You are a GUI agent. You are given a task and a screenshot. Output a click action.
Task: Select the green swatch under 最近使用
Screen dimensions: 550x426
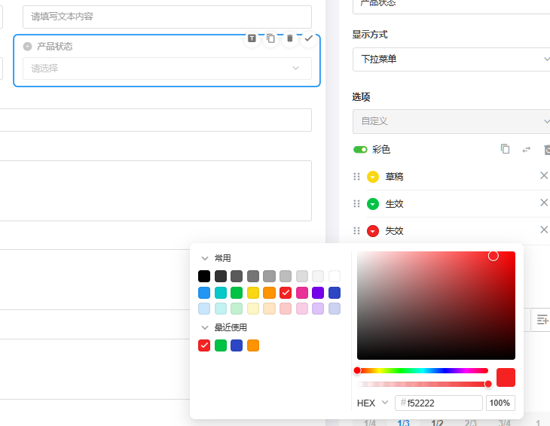coord(221,345)
